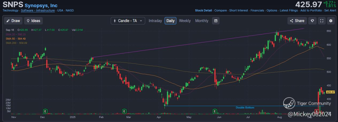
Task: Open the Short Interest link
Action: tap(239, 11)
